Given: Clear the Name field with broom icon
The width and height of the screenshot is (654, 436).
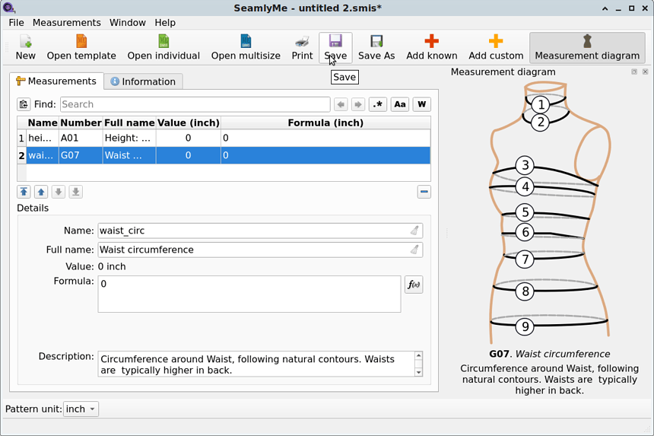Looking at the screenshot, I should pos(414,231).
